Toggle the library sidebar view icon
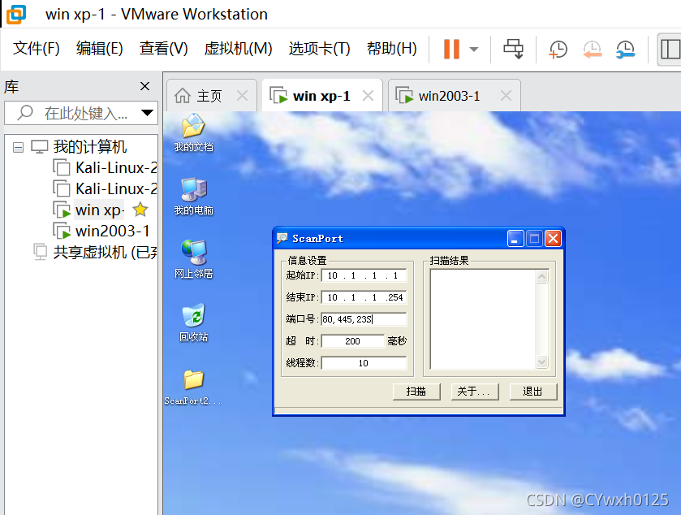Screen dimensions: 681x515 click(x=670, y=49)
